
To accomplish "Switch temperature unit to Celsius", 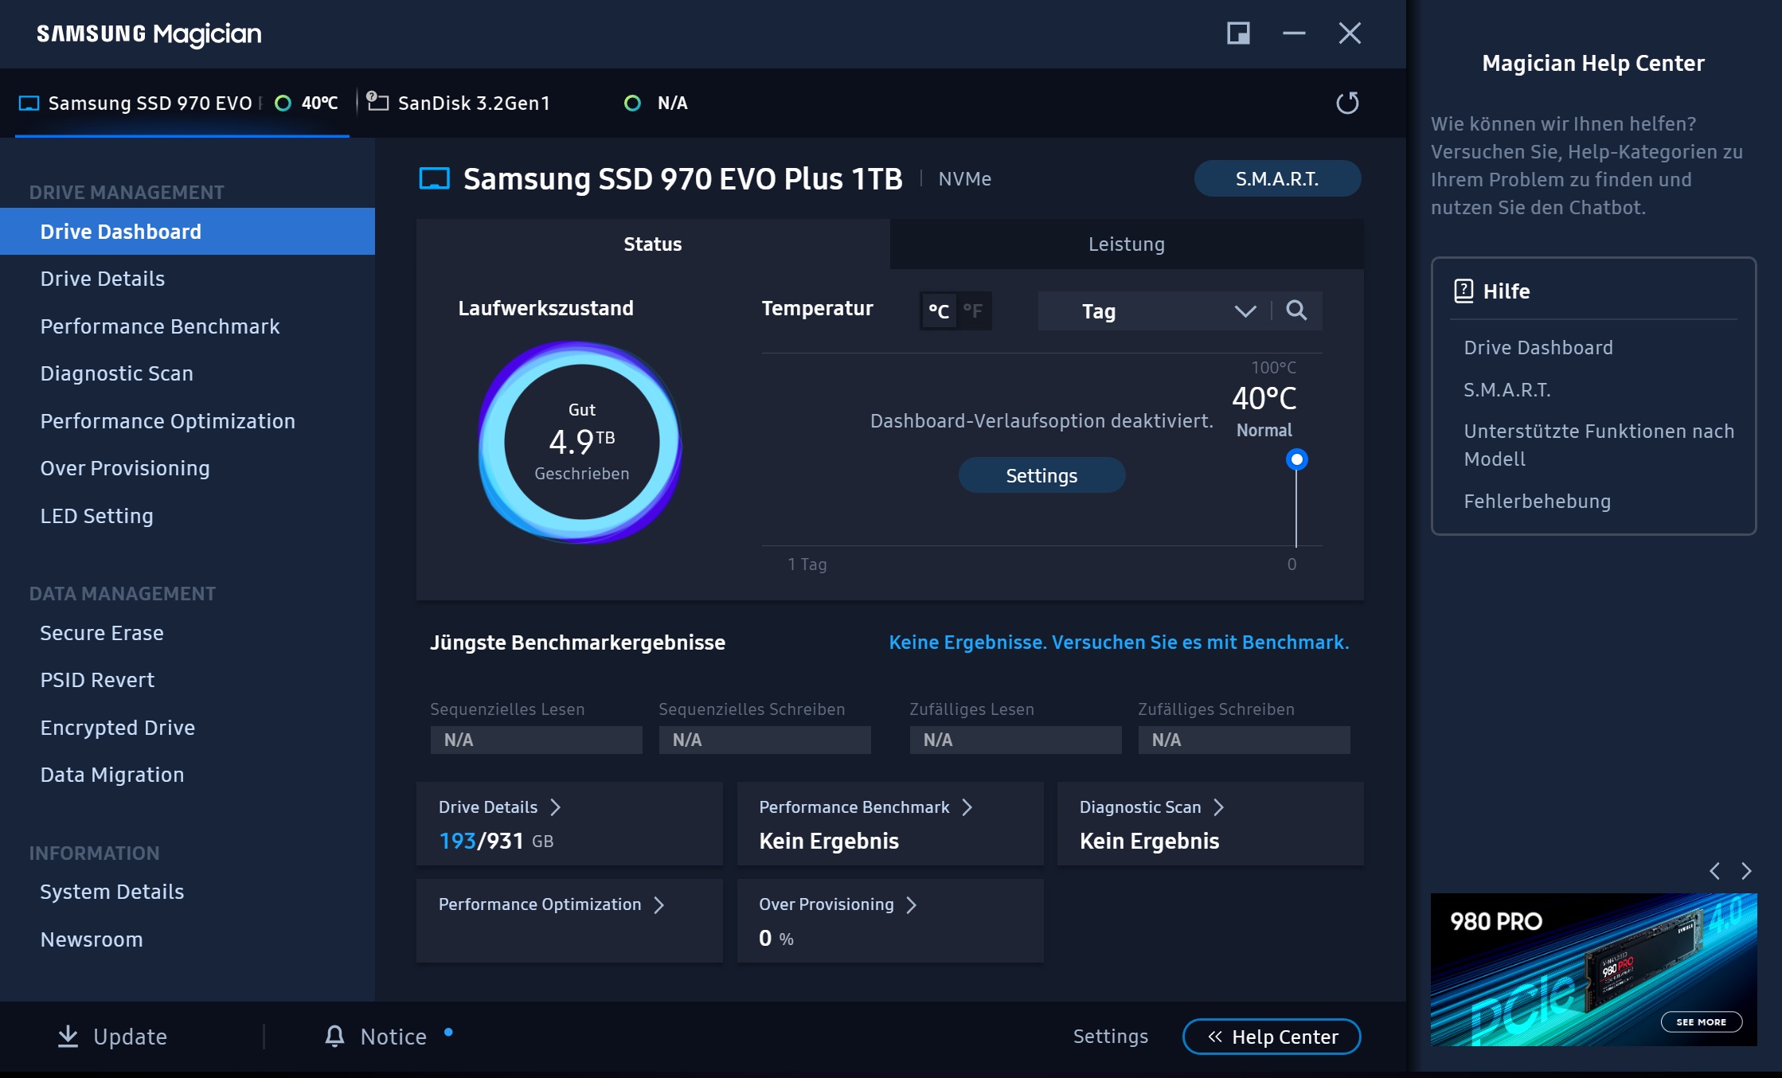I will pos(939,311).
